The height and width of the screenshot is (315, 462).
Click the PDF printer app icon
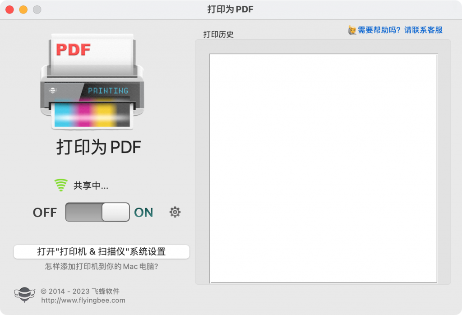[x=92, y=83]
